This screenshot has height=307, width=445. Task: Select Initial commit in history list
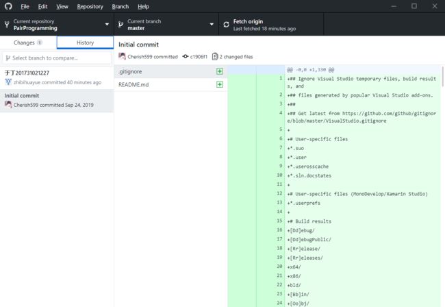click(57, 101)
